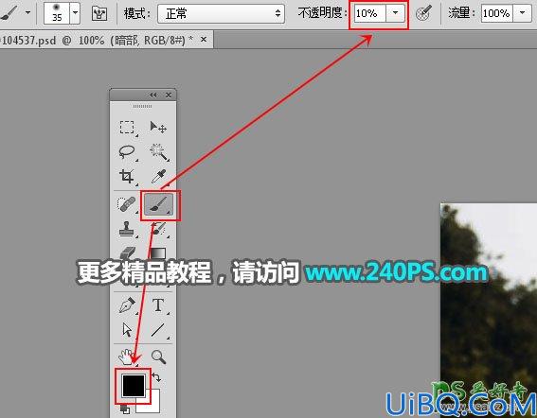Close the floating toolbox panel

coord(169,96)
